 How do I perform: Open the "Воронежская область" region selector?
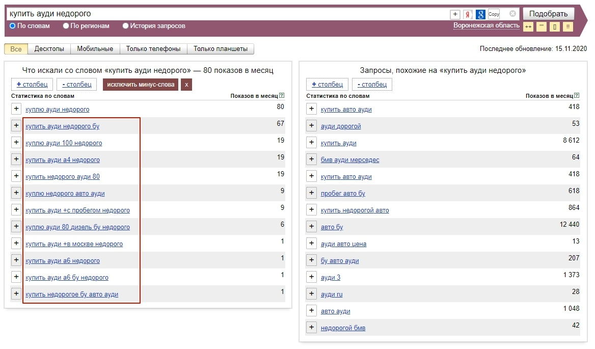tap(486, 26)
